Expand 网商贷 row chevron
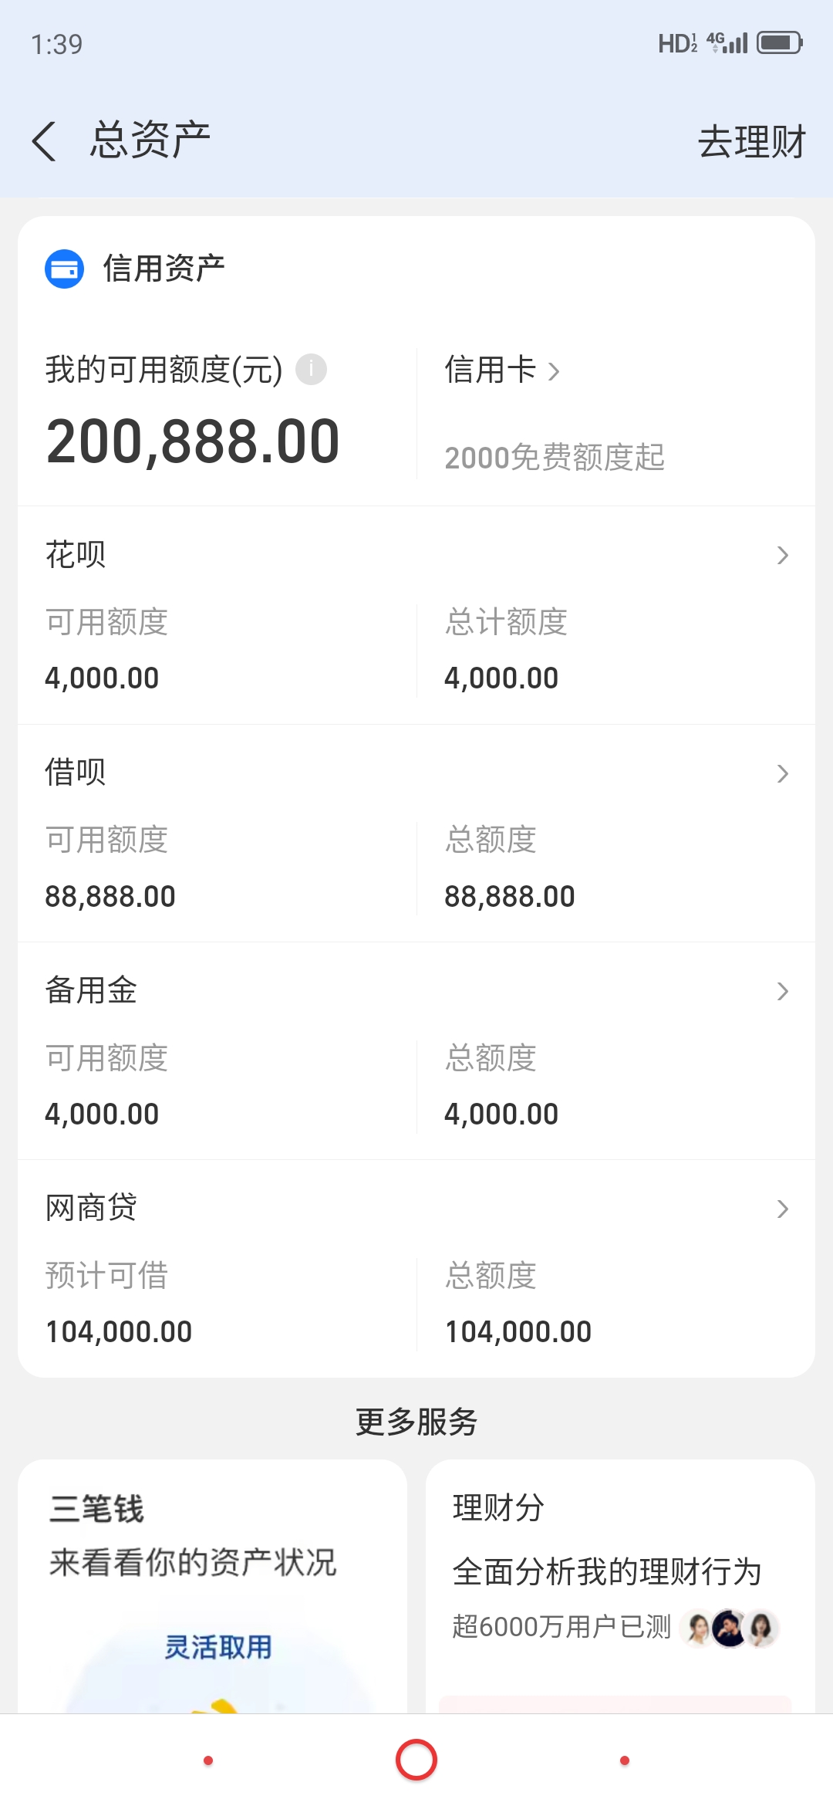 coord(783,1209)
